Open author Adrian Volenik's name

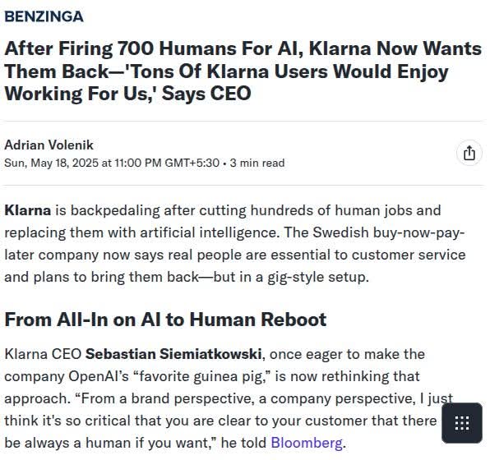coord(49,145)
